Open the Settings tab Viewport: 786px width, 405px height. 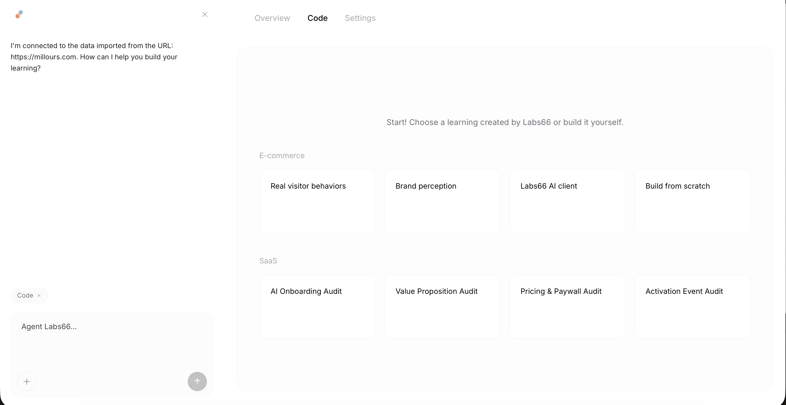[360, 18]
